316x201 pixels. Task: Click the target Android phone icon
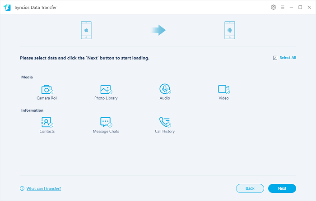pyautogui.click(x=230, y=30)
